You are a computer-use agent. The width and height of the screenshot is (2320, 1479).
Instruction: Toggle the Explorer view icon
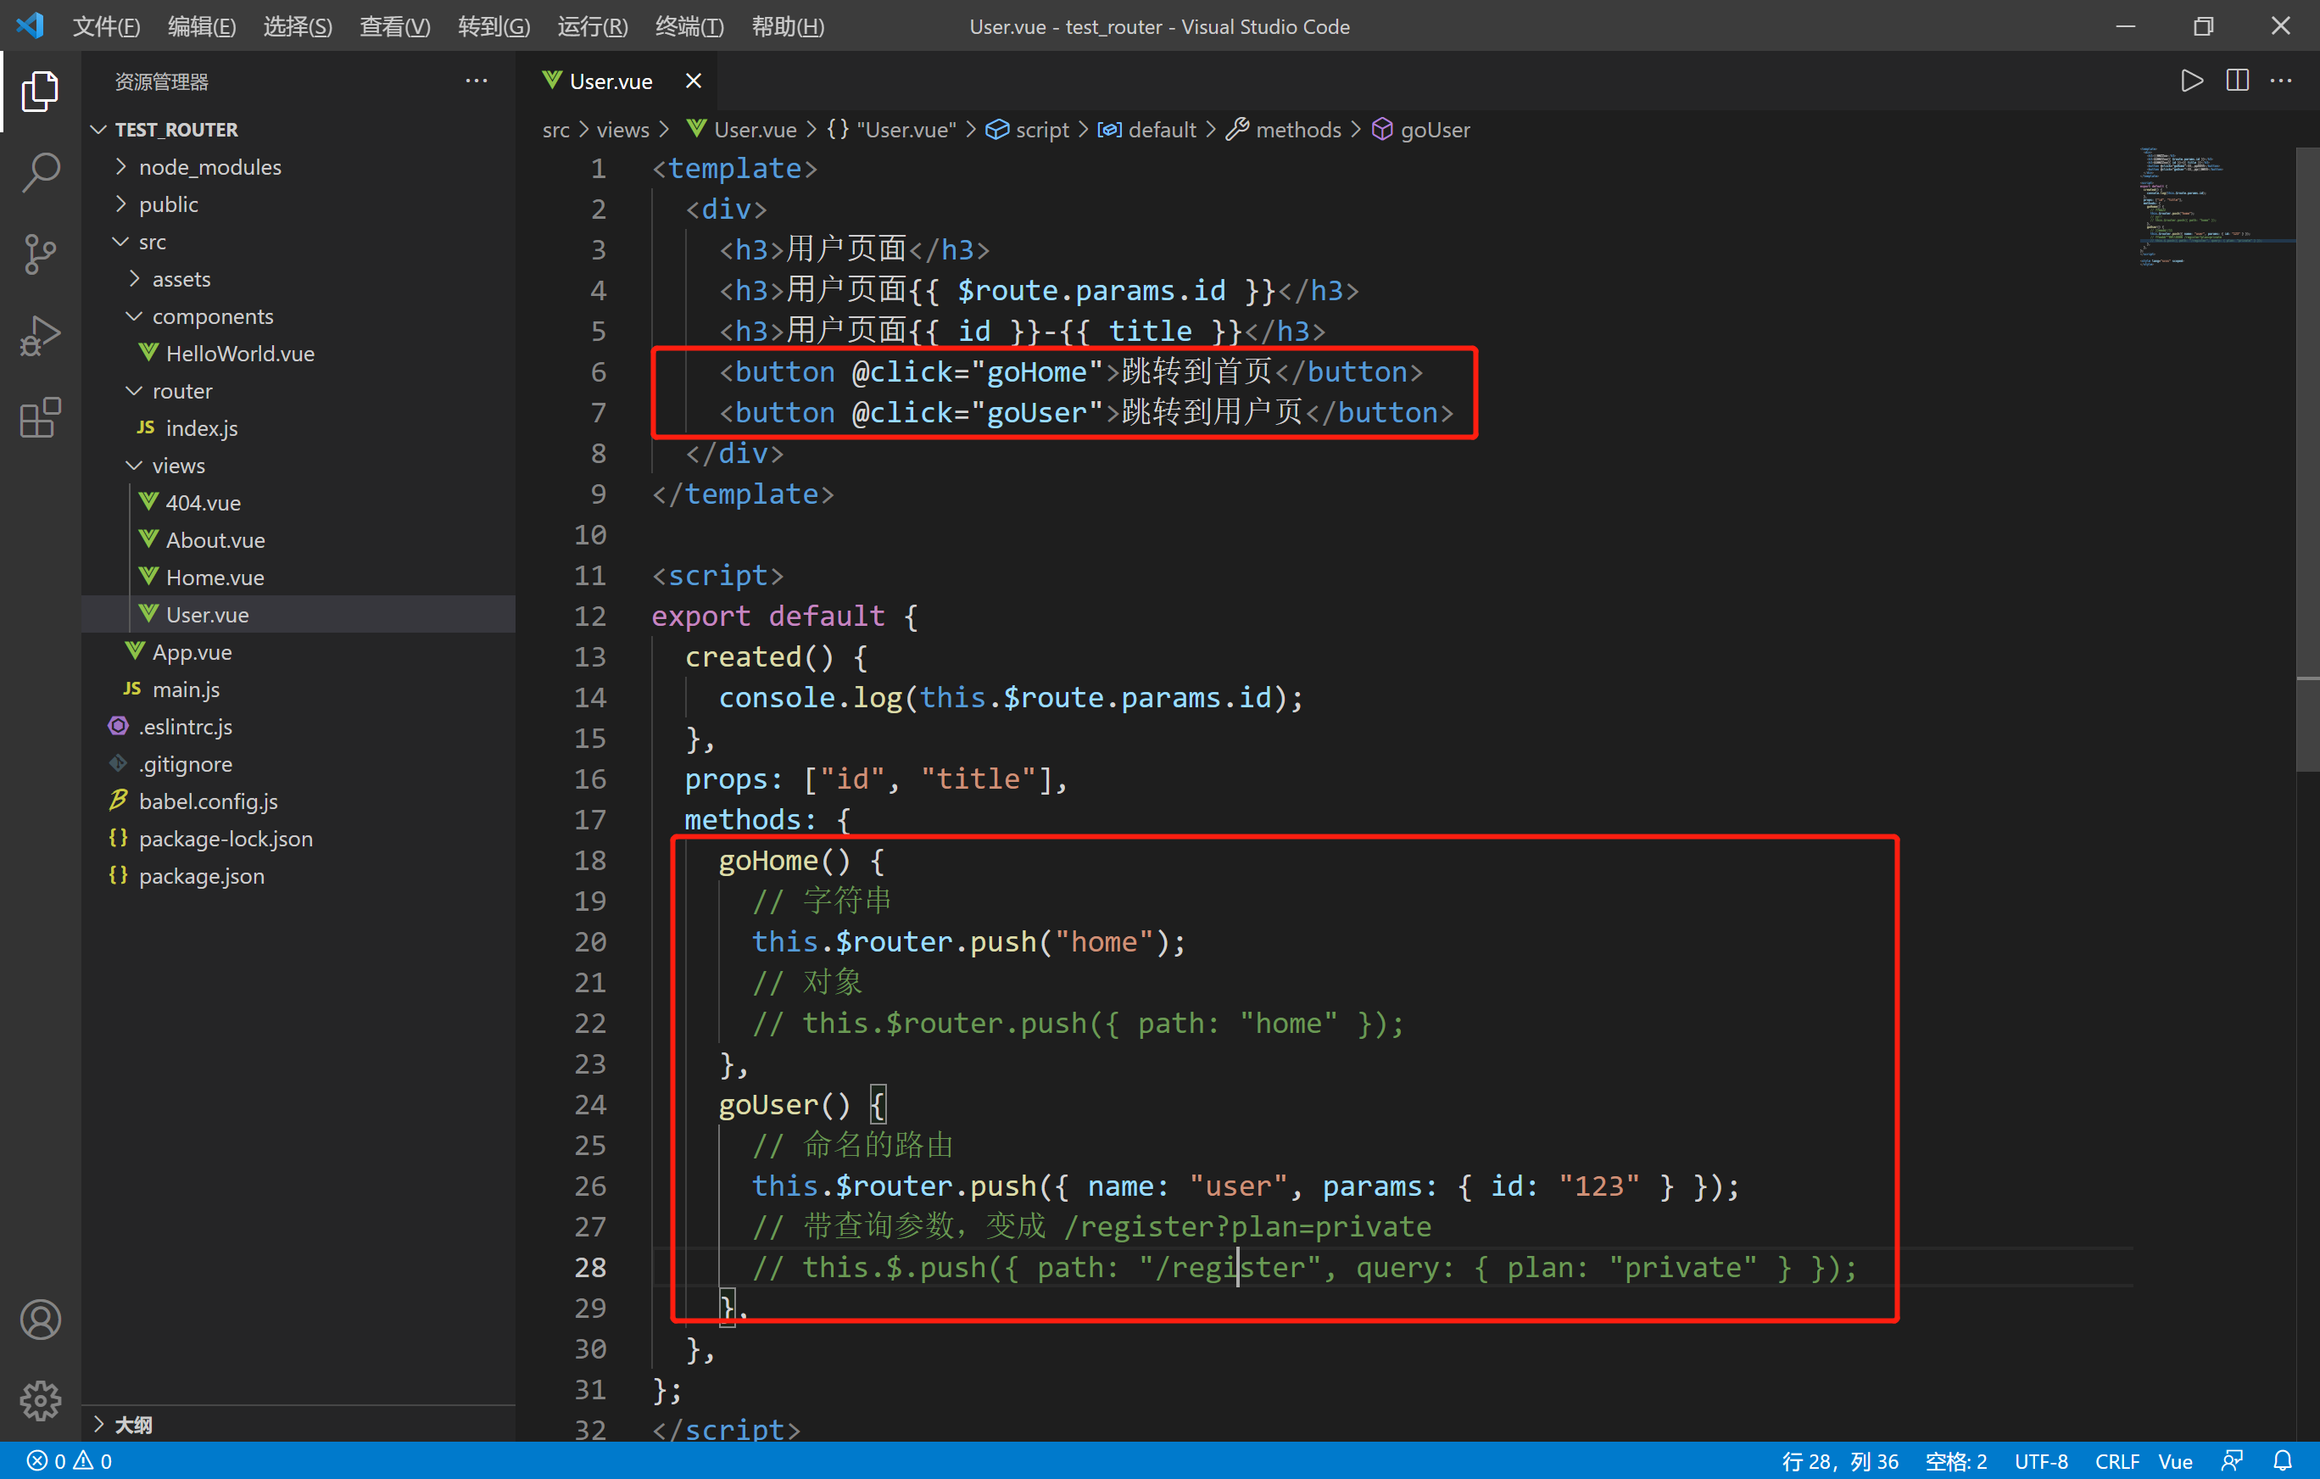[41, 92]
